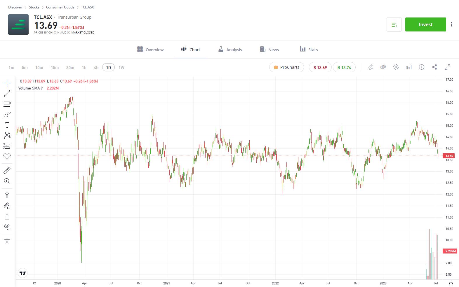Image resolution: width=459 pixels, height=287 pixels.
Task: Toggle stay in drawing mode
Action: [x=7, y=206]
